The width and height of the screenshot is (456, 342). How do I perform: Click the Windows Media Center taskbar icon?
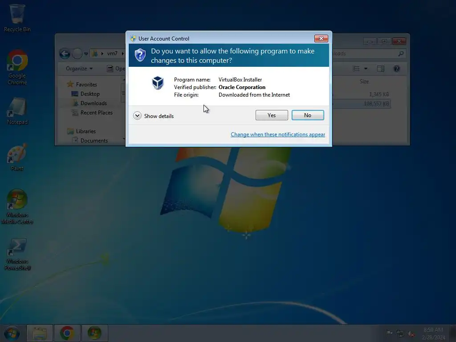94,333
